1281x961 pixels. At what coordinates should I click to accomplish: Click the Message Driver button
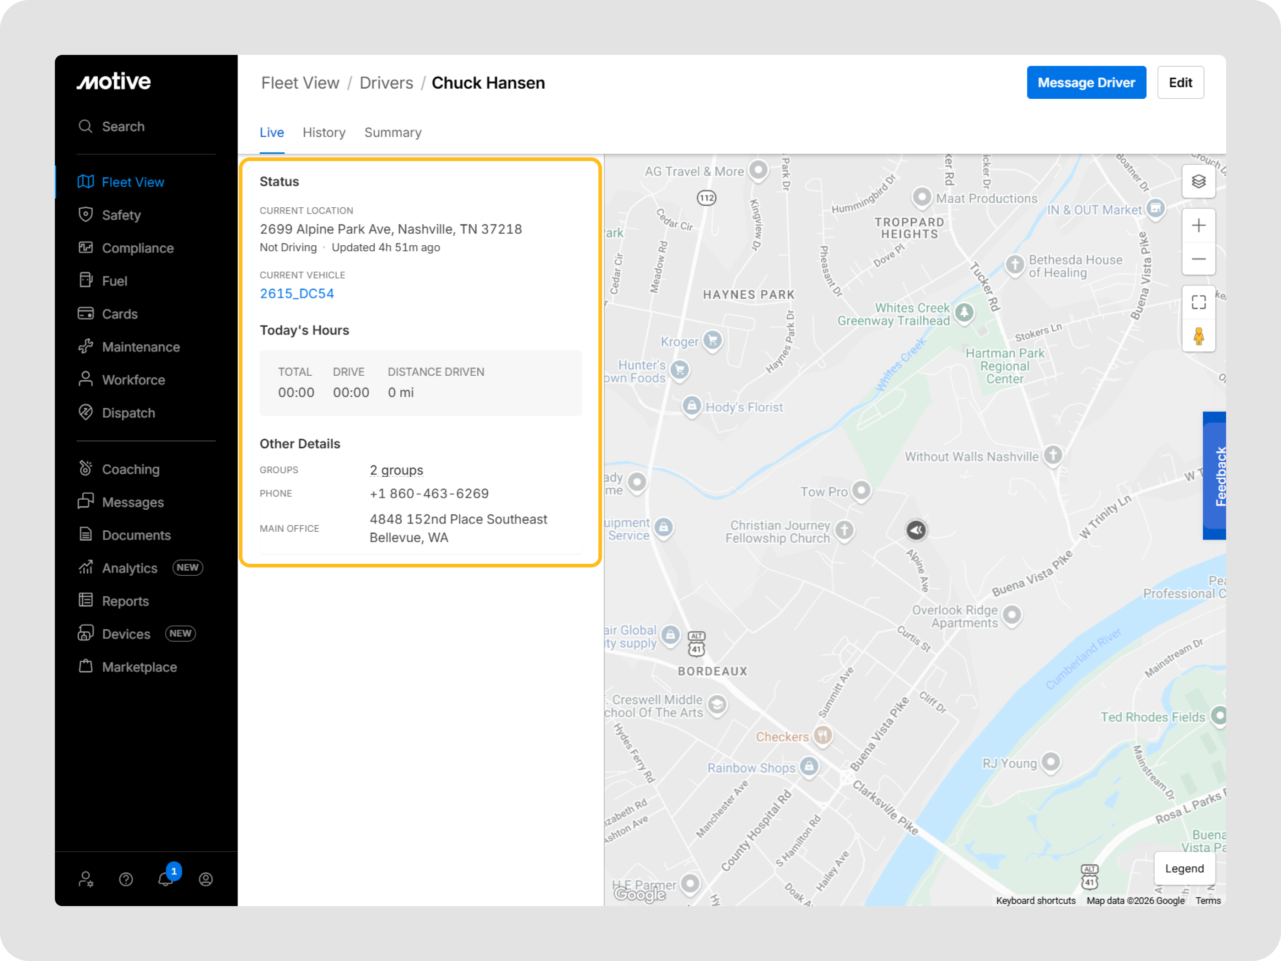1086,83
